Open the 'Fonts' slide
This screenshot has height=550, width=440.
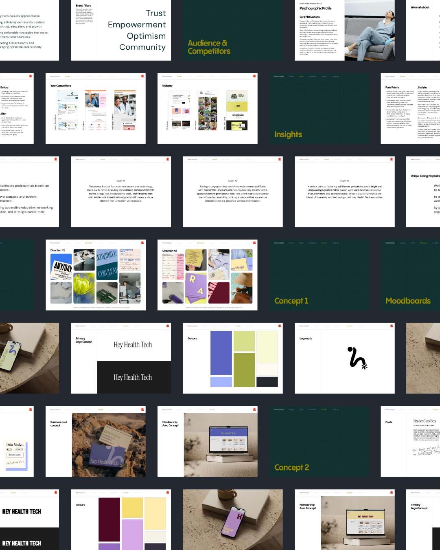(x=410, y=442)
